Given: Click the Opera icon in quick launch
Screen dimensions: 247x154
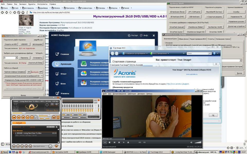Looking at the screenshot, I should pos(20,152).
